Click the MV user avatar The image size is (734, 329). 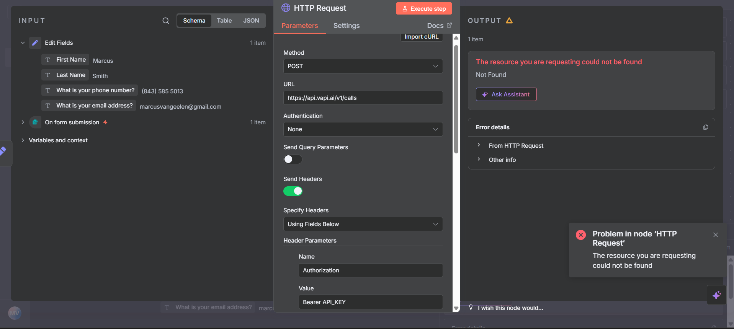point(15,313)
